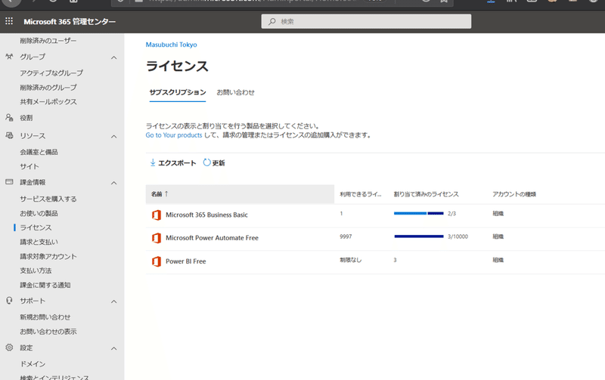605x380 pixels.
Task: Click the Office icon for Power Automate Free
Action: point(157,238)
